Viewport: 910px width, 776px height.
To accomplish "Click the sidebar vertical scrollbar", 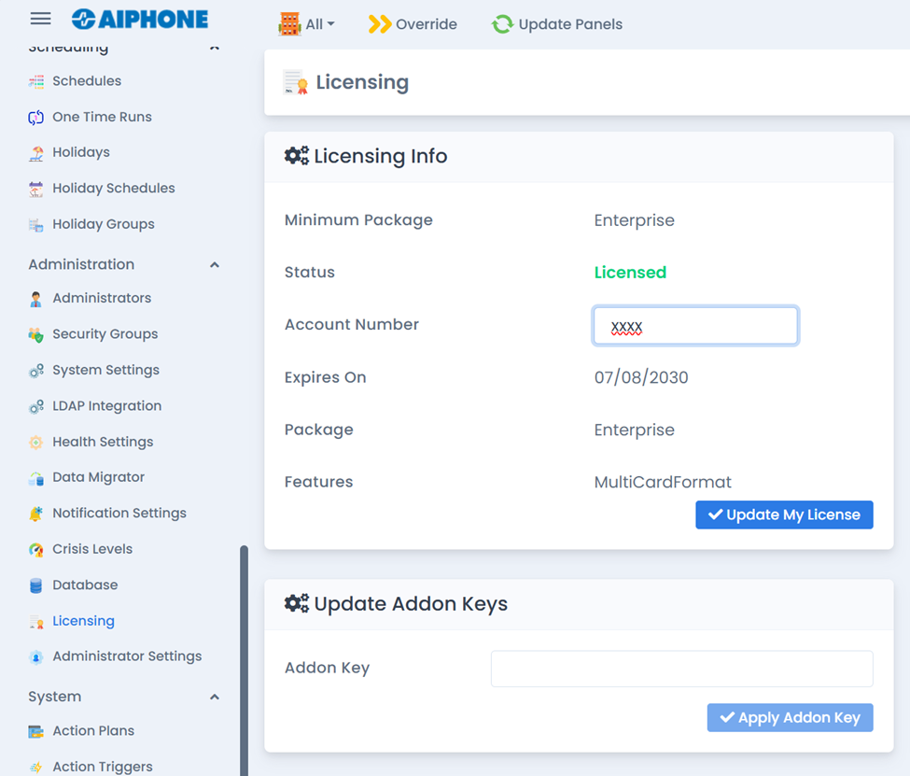I will 245,654.
